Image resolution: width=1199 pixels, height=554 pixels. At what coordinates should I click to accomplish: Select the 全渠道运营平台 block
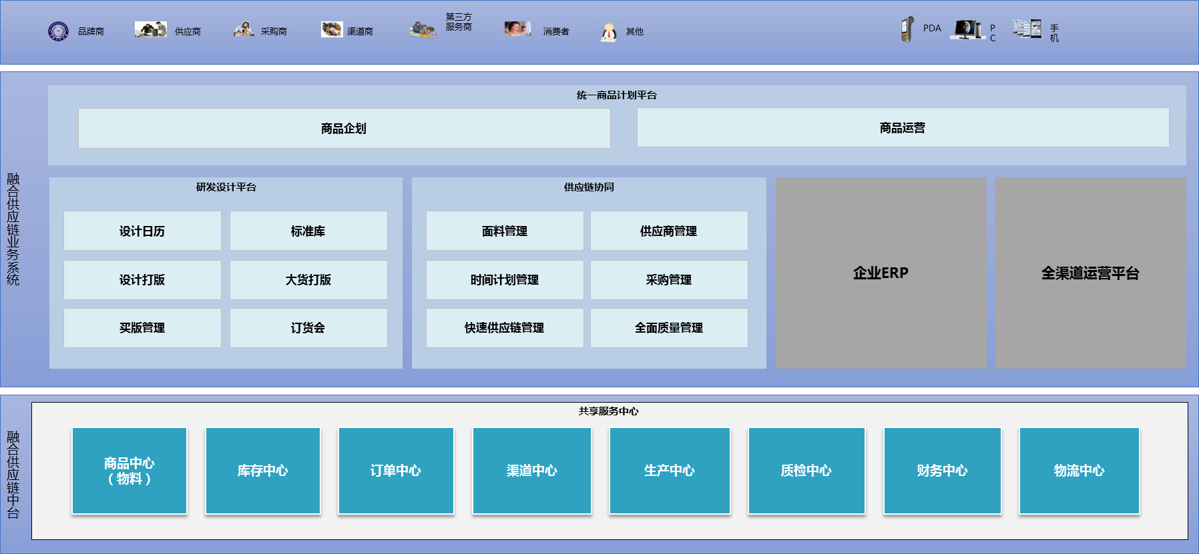(x=1090, y=273)
